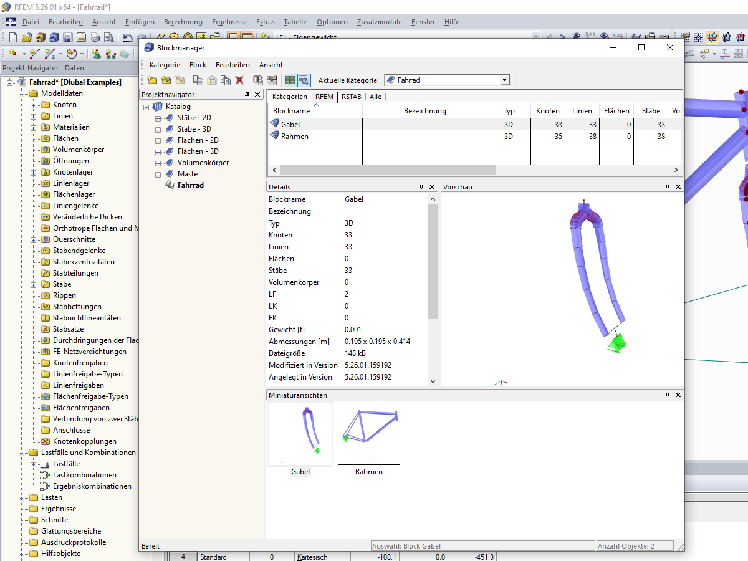This screenshot has height=561, width=748.
Task: Click the scroll-down arrow in Details panel
Action: [433, 381]
